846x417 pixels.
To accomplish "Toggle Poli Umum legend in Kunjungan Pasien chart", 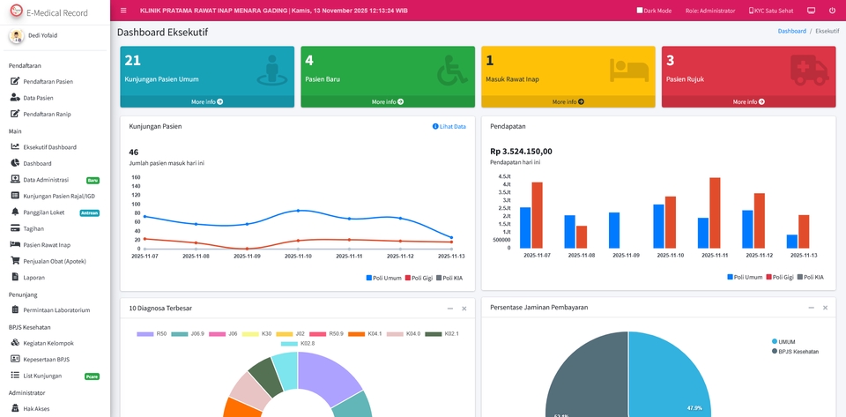I will (x=383, y=278).
